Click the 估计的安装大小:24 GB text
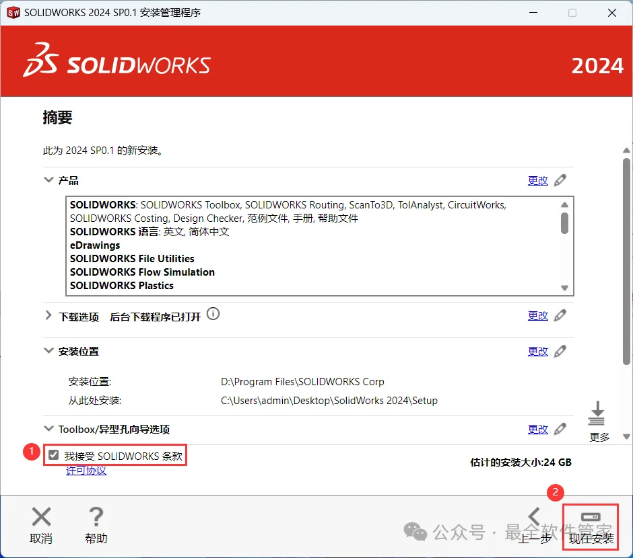This screenshot has width=633, height=558. pyautogui.click(x=521, y=462)
